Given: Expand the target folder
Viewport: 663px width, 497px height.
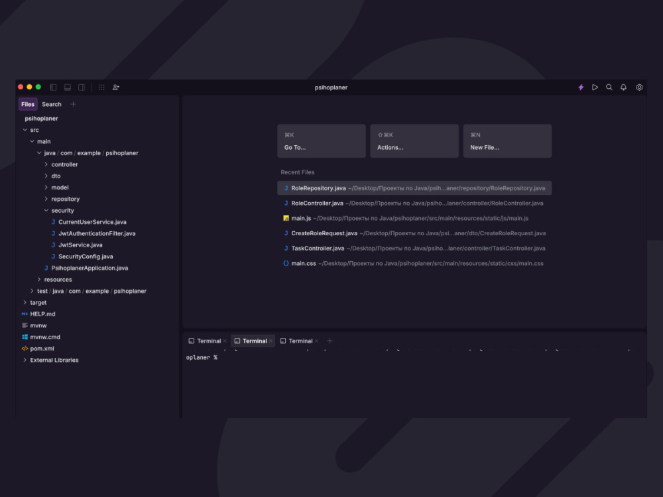Looking at the screenshot, I should [25, 302].
